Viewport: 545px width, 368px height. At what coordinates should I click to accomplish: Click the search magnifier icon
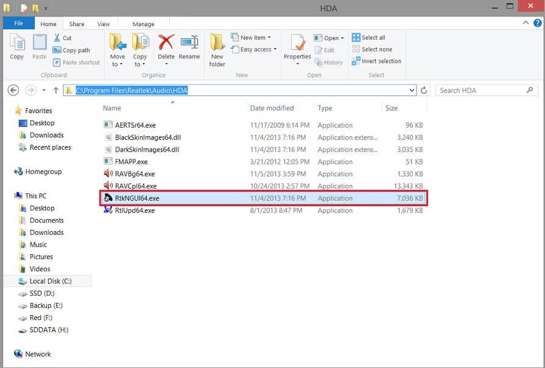tap(530, 90)
